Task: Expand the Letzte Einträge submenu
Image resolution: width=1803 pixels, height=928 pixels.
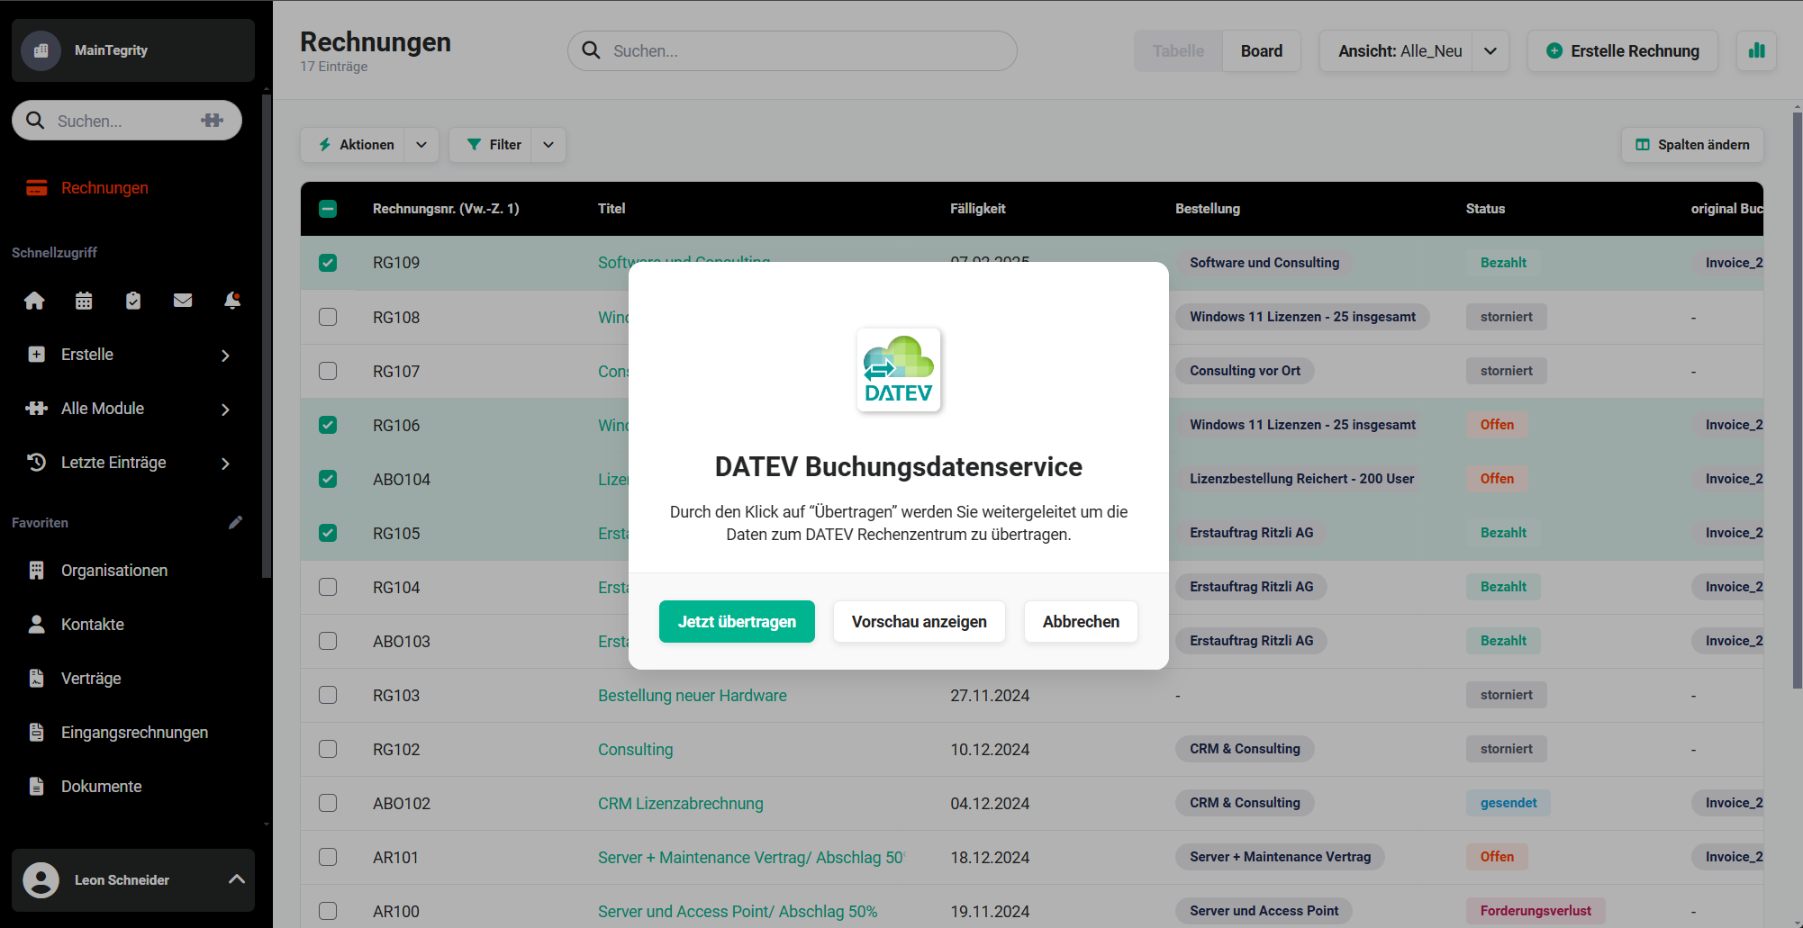Action: 225,464
